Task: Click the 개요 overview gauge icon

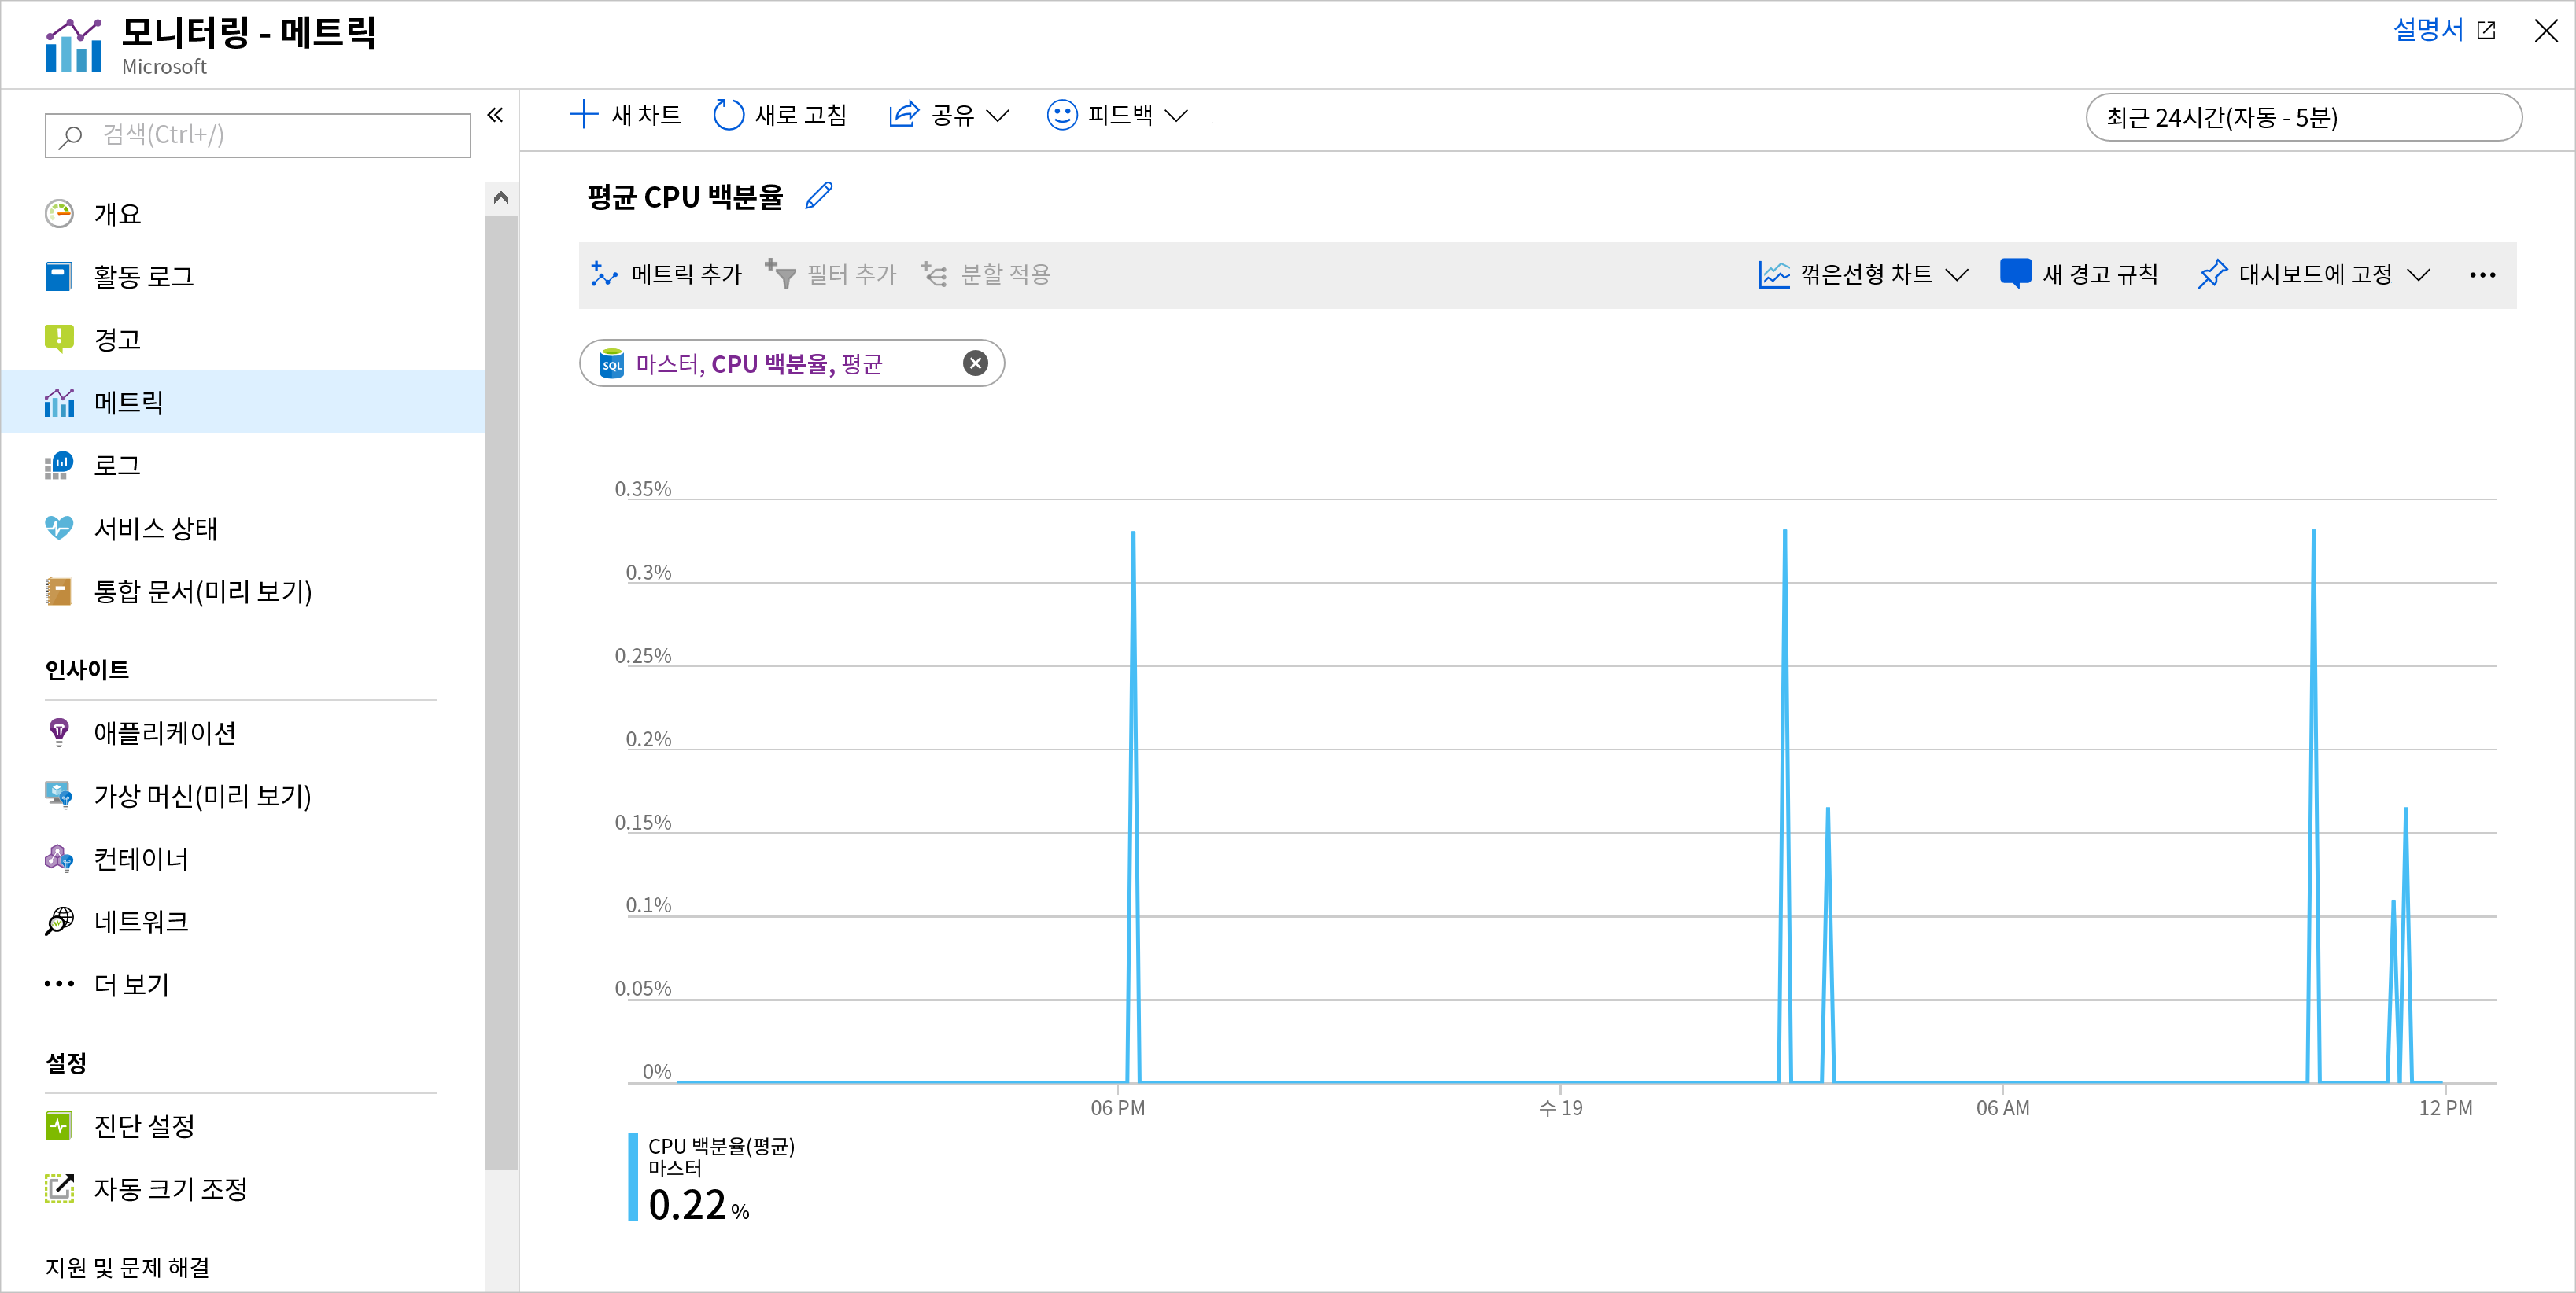Action: click(x=59, y=214)
